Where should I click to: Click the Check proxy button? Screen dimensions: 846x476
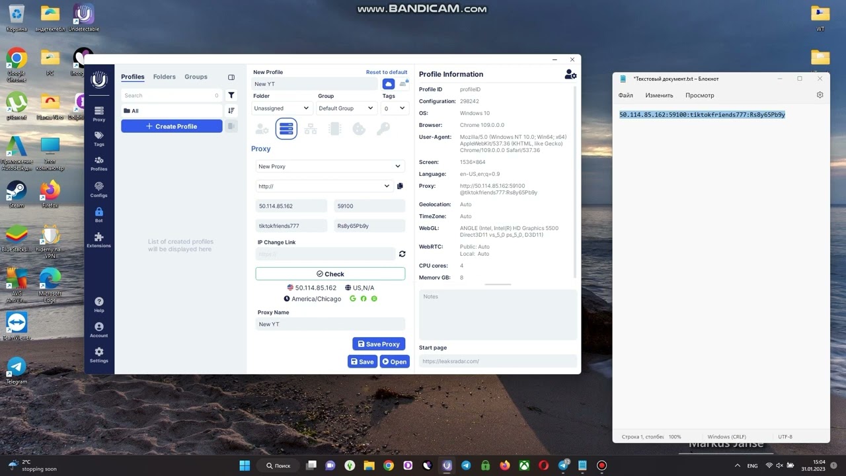(330, 274)
